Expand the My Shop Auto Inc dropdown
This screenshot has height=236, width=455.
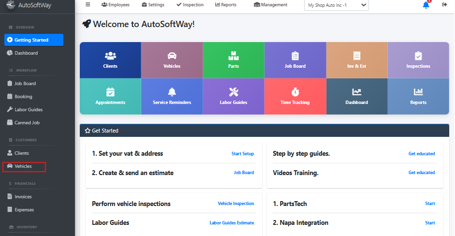(338, 5)
